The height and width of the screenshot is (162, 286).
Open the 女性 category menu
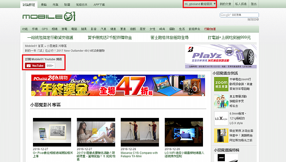[153, 29]
